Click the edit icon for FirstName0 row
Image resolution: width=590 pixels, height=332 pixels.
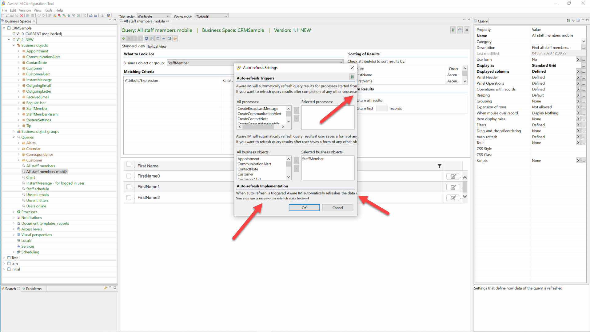(453, 176)
